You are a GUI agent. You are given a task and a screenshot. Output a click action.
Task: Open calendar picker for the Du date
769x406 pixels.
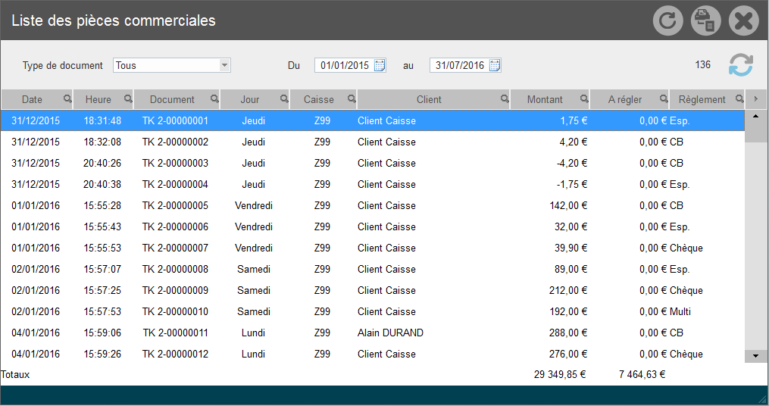[x=380, y=65]
